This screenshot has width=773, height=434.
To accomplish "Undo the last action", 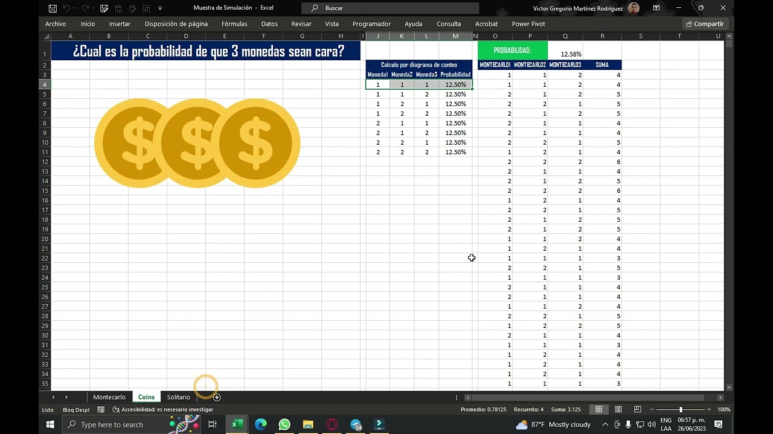I will [66, 8].
